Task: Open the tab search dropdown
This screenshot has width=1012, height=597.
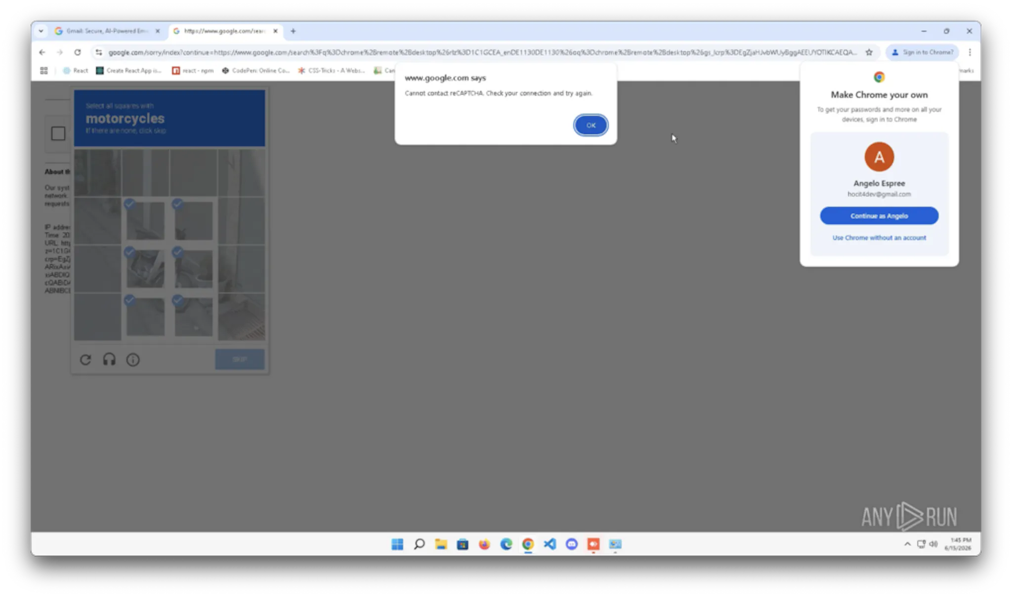Action: (41, 31)
